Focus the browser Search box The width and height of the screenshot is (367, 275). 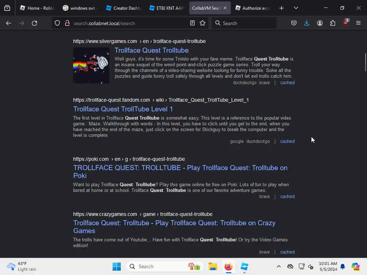(244, 23)
